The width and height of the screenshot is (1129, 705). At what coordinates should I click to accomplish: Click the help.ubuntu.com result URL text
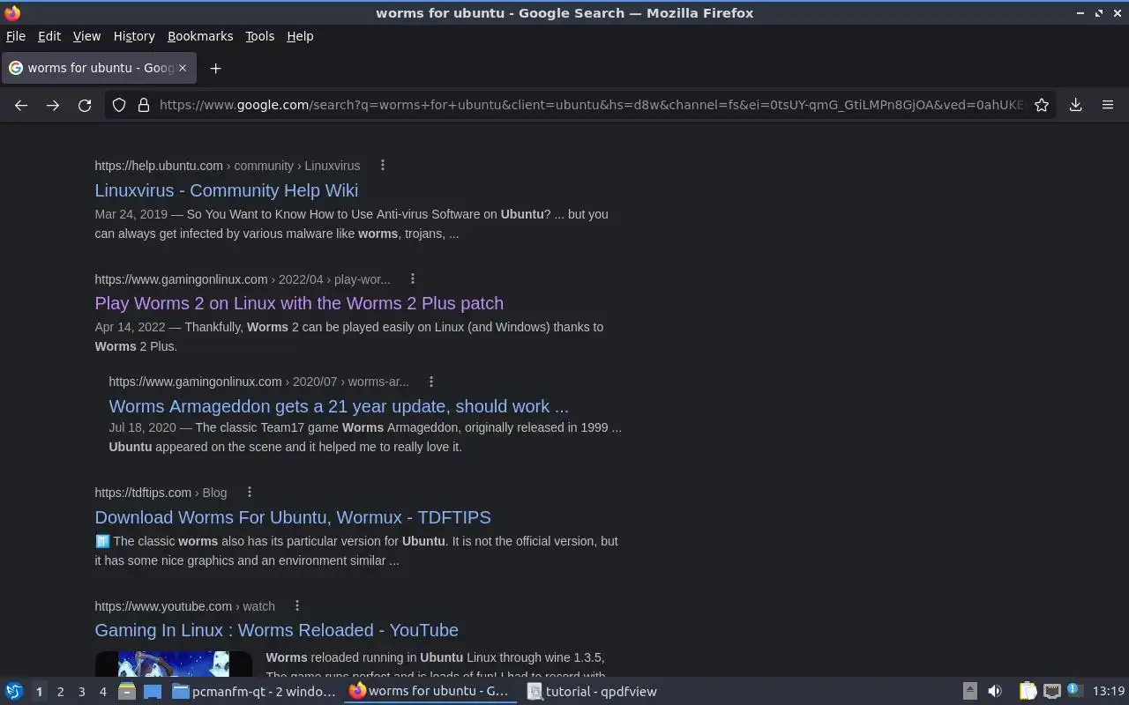pos(228,166)
